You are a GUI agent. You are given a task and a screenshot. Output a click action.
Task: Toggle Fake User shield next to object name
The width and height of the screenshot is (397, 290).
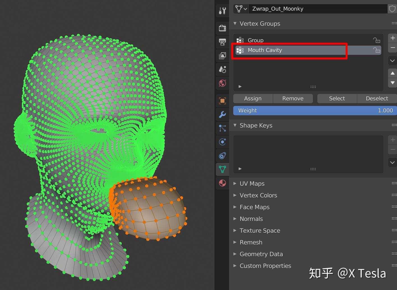click(392, 9)
